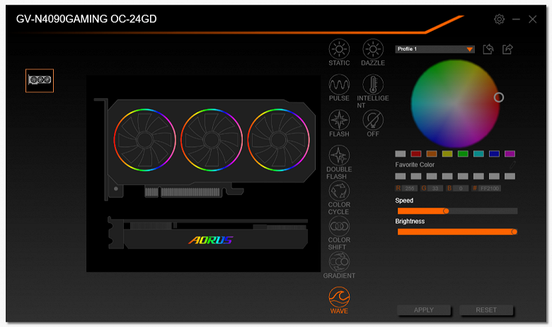Choose the PULSE lighting mode

pos(339,88)
